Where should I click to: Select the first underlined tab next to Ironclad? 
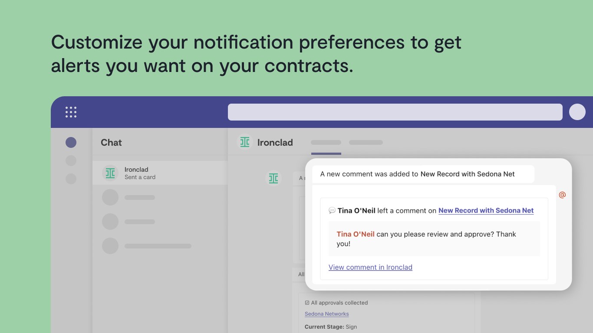tap(326, 142)
